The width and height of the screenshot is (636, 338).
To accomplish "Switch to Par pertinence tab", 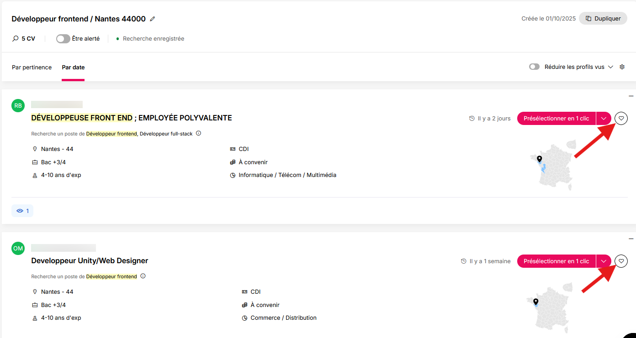I will 32,67.
